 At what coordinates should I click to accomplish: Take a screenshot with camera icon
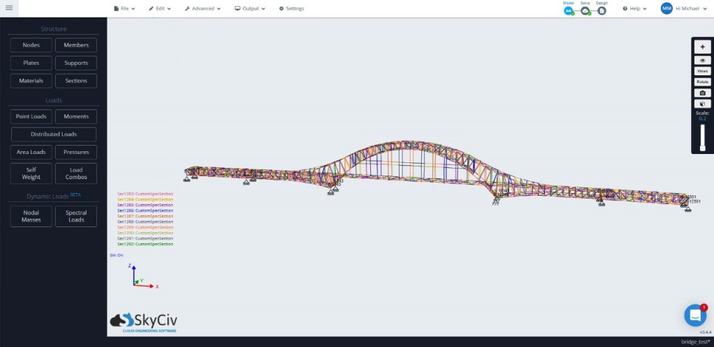click(702, 93)
